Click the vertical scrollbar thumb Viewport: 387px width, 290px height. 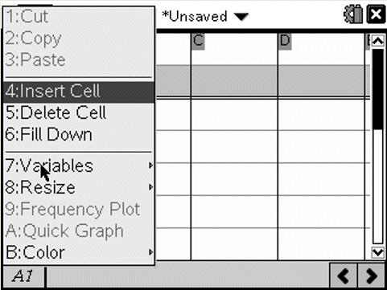pos(378,89)
